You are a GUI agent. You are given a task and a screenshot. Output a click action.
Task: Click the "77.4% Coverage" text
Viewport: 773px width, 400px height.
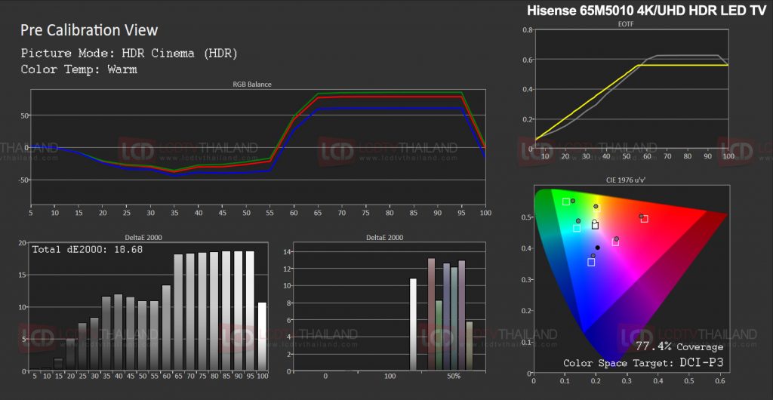tap(679, 347)
